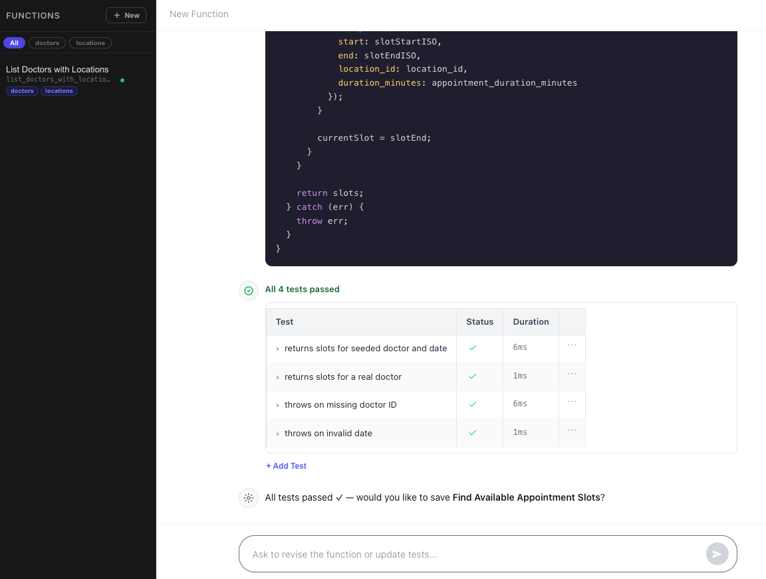Click the ellipsis icon on 'returns slots for a real doctor'
The width and height of the screenshot is (766, 579).
click(571, 372)
